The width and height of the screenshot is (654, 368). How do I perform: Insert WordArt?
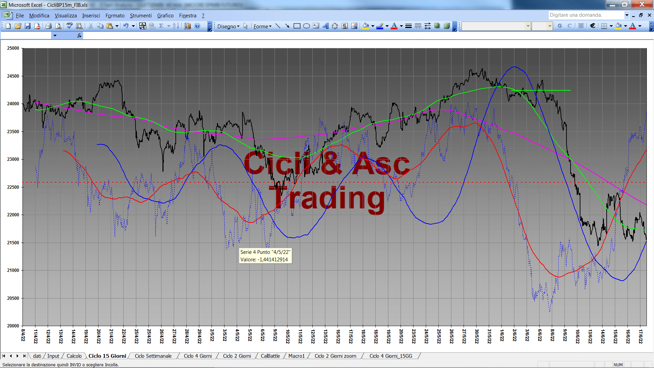pos(325,26)
